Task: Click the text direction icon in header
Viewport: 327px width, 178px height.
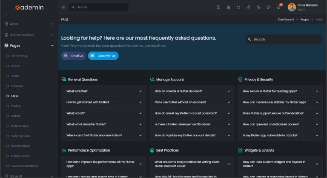Action: pyautogui.click(x=218, y=7)
